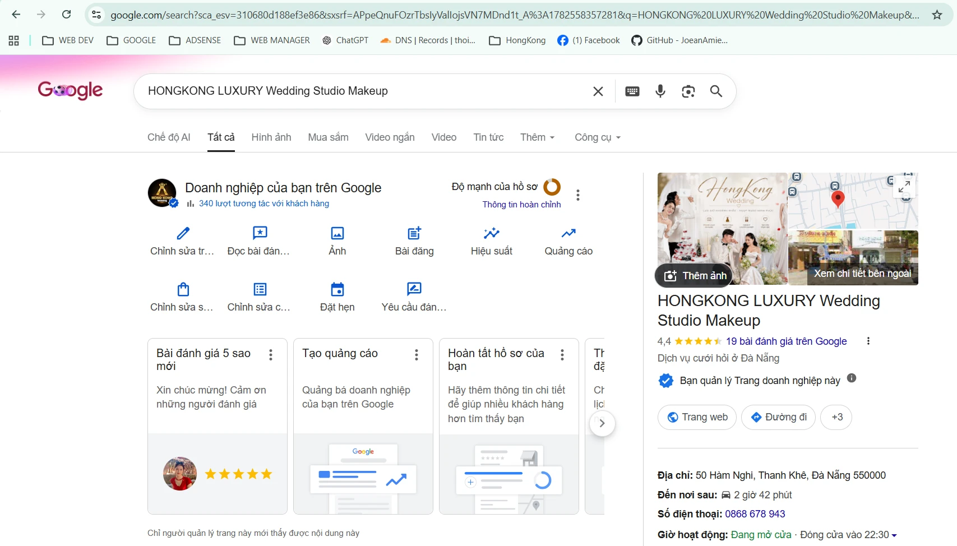
Task: Open DNS Records bookmark
Action: pos(427,40)
